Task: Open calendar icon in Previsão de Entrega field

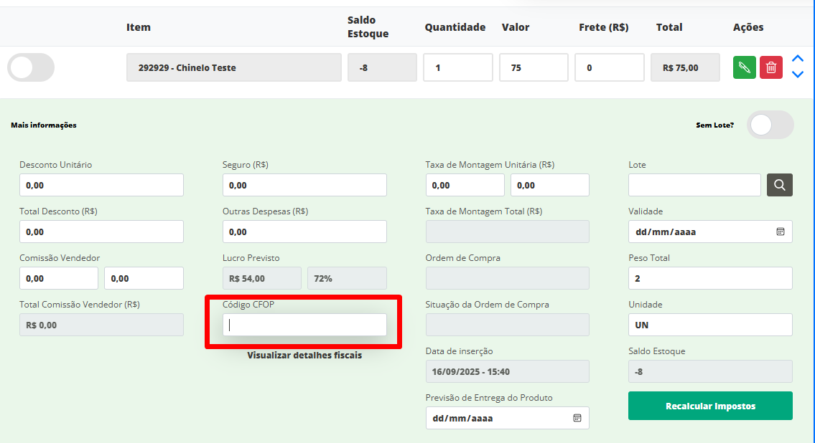Action: (577, 418)
